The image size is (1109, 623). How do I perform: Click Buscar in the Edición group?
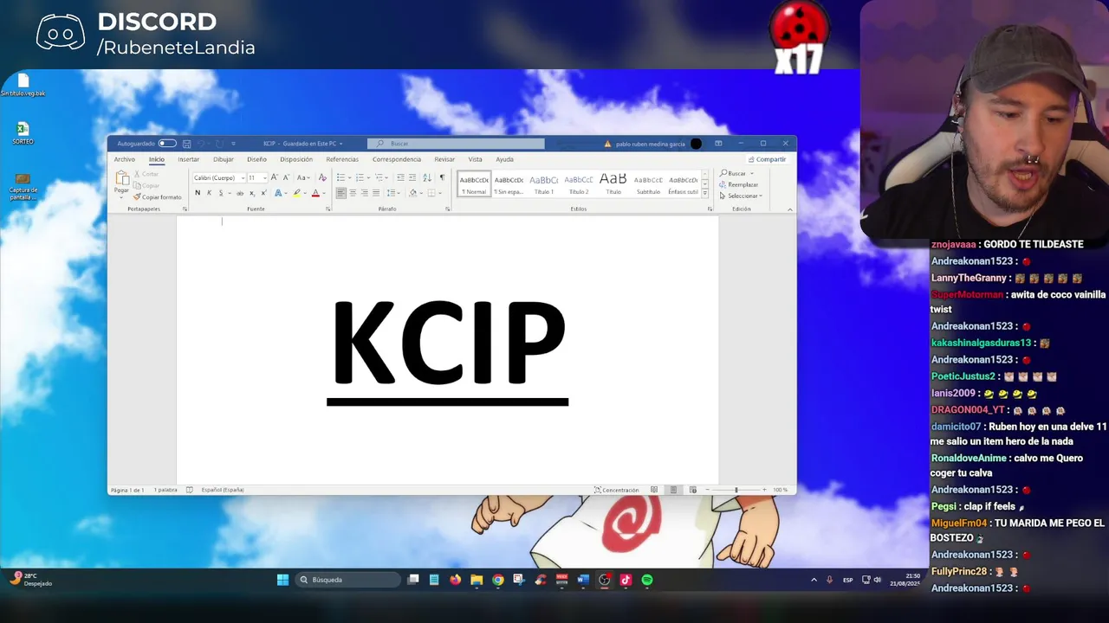tap(732, 173)
